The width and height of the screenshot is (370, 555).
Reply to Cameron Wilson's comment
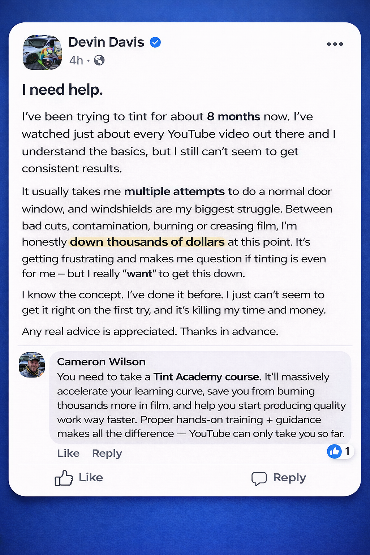(107, 453)
